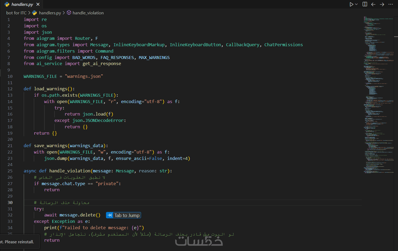This screenshot has height=251, width=398.
Task: Click symbol cube icon beside handle_violation
Action: 69,12
